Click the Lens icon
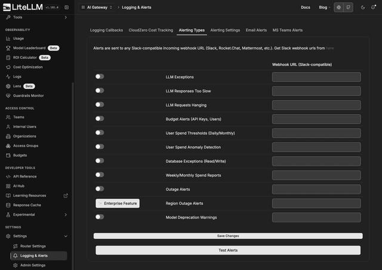 8,86
